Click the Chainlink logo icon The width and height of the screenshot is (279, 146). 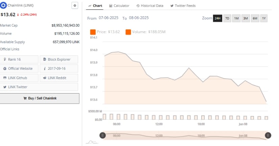[x=3, y=5]
